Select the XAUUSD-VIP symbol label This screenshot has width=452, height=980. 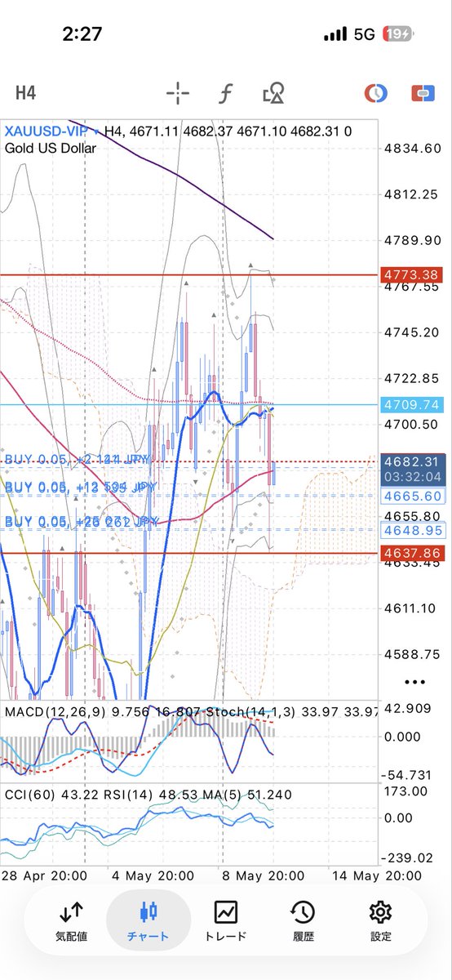(47, 131)
